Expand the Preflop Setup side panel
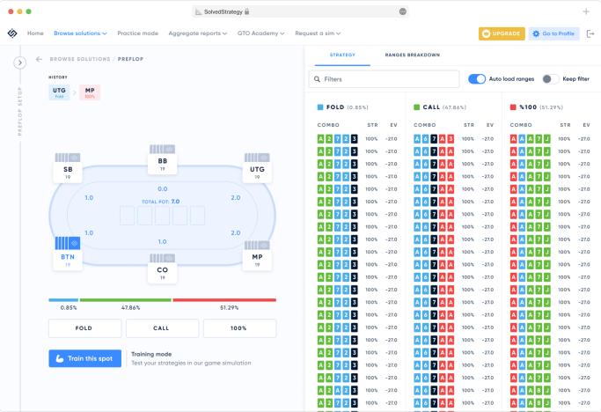Viewport: 601px width, 412px height. (20, 63)
